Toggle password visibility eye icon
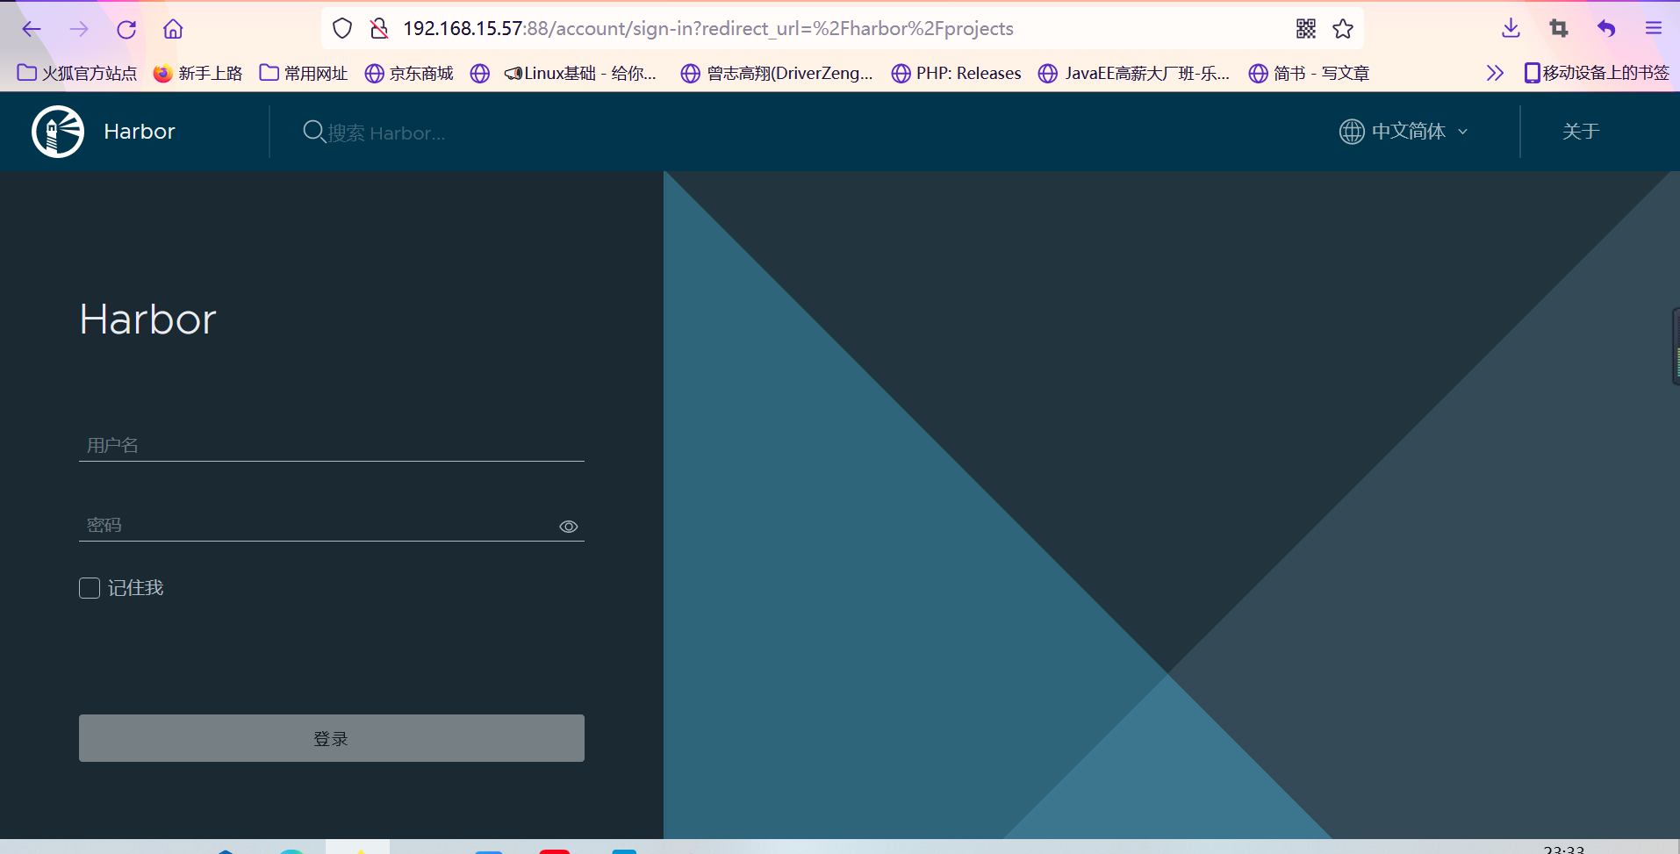 coord(569,527)
